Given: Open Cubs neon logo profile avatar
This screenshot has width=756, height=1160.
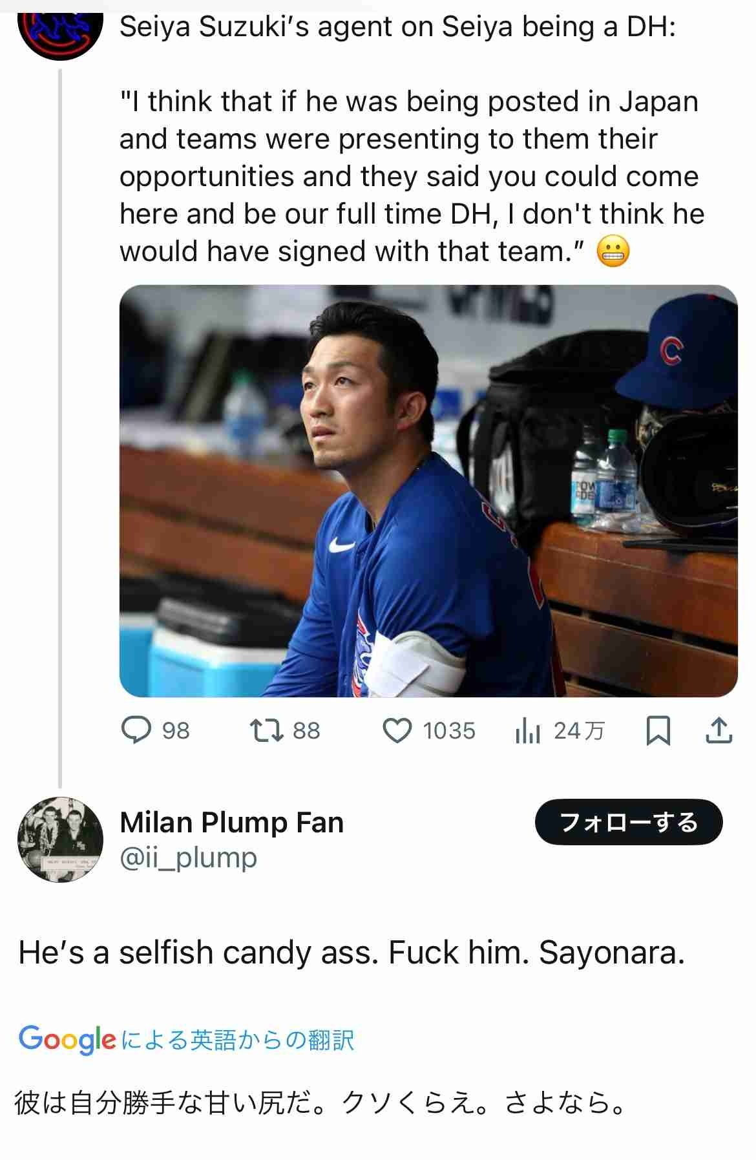Looking at the screenshot, I should coord(60,29).
